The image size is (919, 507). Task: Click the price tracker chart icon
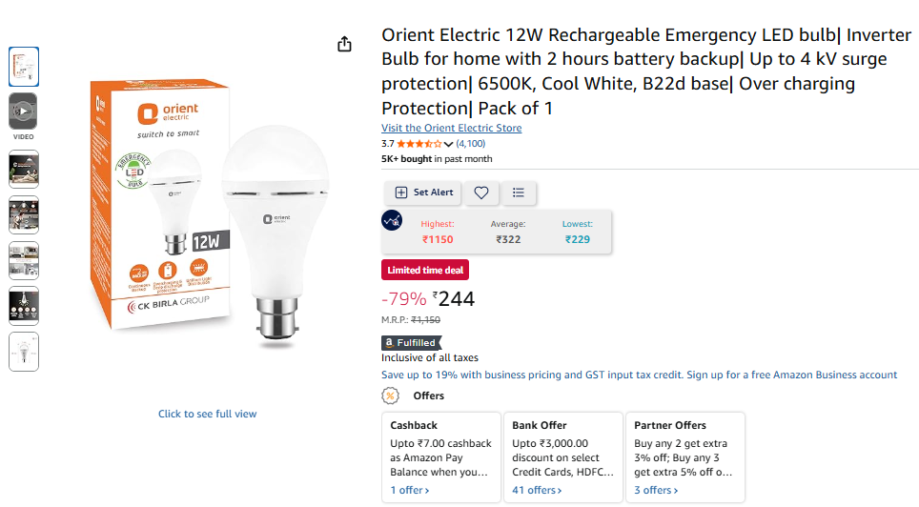tap(392, 220)
